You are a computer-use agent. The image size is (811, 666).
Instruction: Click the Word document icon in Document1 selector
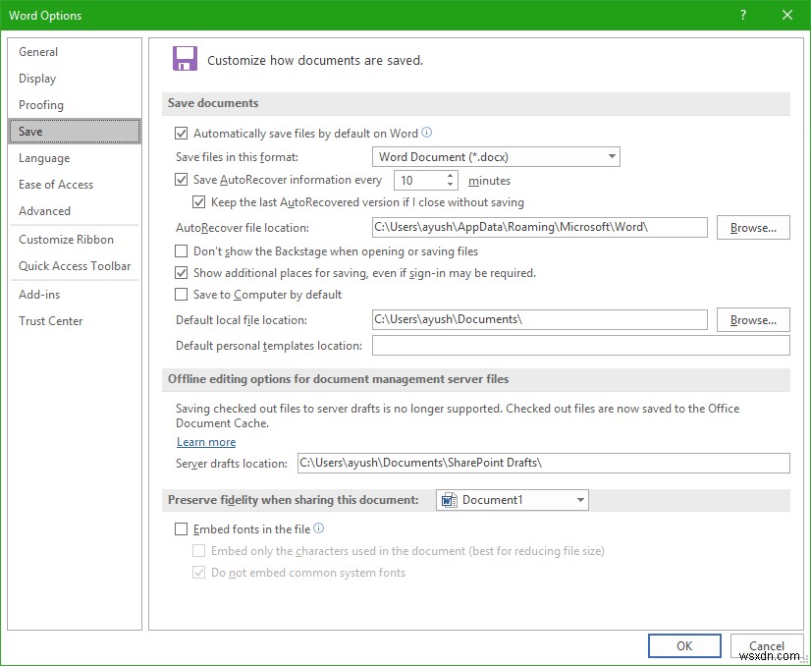448,499
